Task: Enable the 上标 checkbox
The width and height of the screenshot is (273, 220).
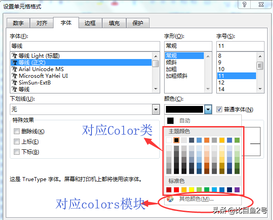Action: 17,141
